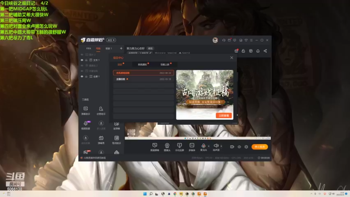The height and width of the screenshot is (197, 350).
Task: Open the 视频连麦 tool
Action: 85,125
